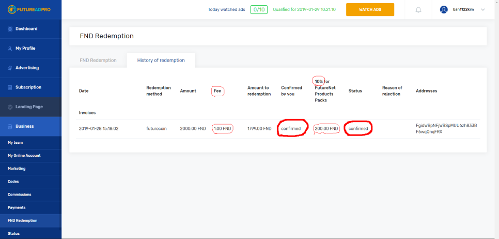This screenshot has height=239, width=499.
Task: Open My Profile in sidebar
Action: tap(30, 49)
